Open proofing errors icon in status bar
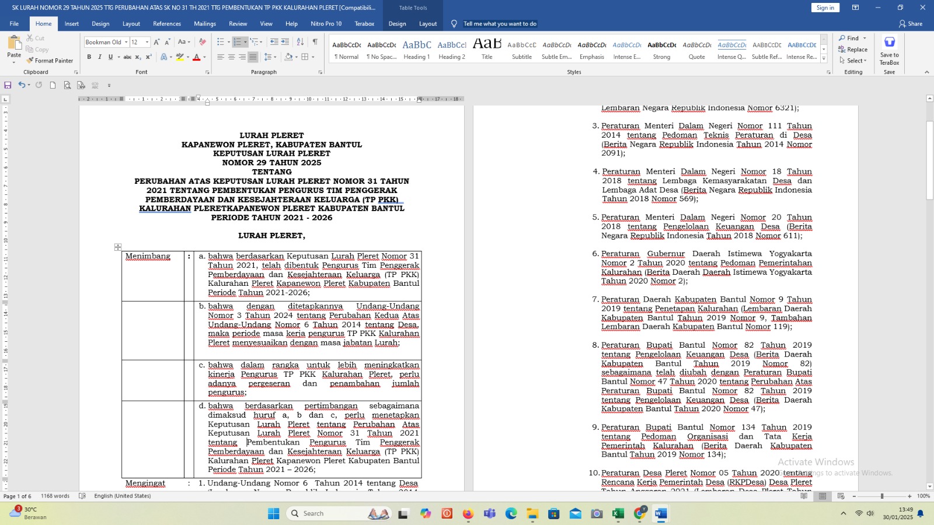The height and width of the screenshot is (525, 934). (82, 496)
